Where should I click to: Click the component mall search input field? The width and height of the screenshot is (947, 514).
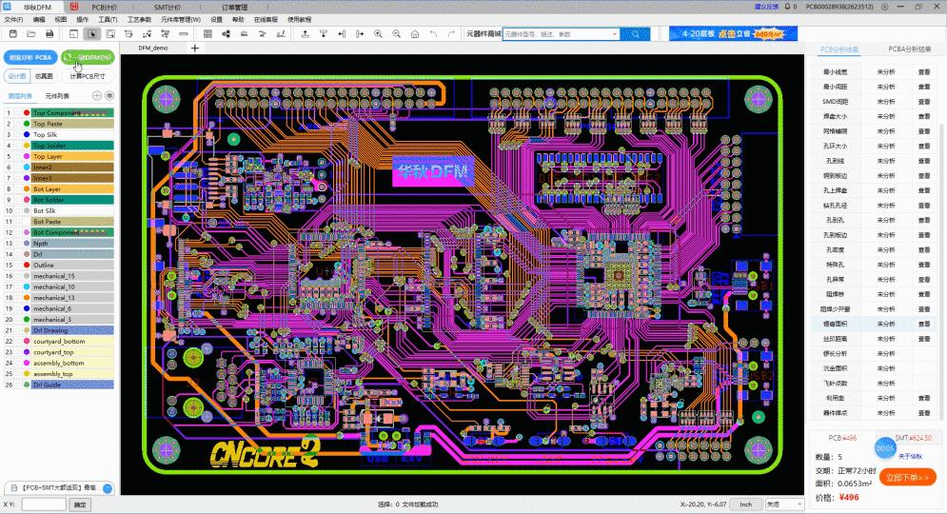pyautogui.click(x=556, y=34)
